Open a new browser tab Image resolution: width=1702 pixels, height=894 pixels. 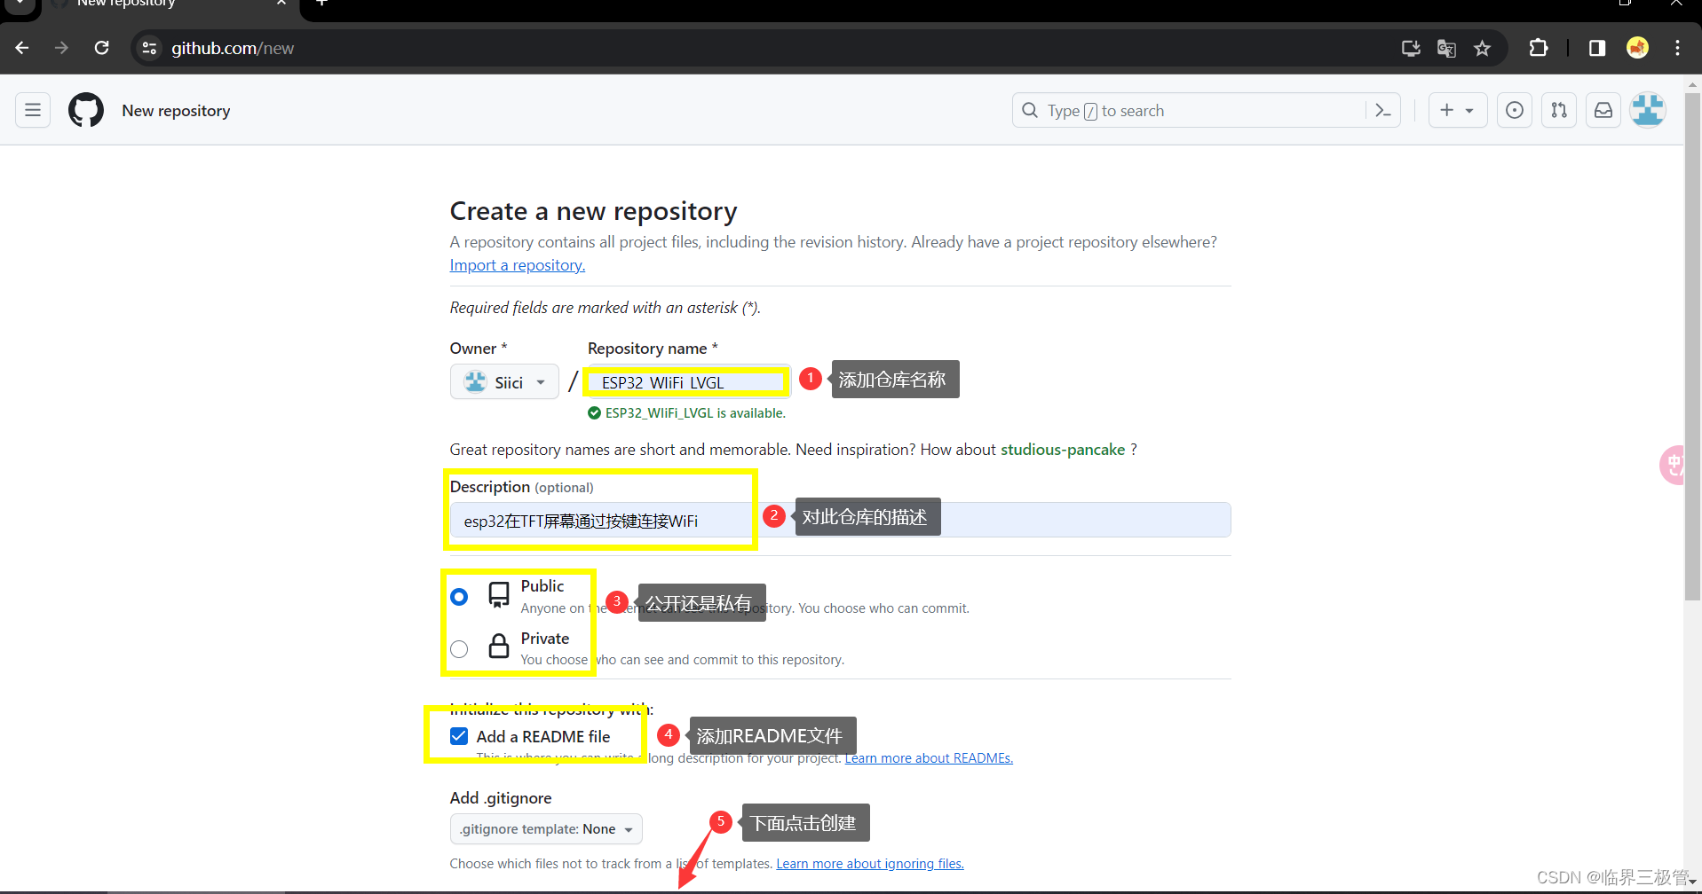coord(321,4)
